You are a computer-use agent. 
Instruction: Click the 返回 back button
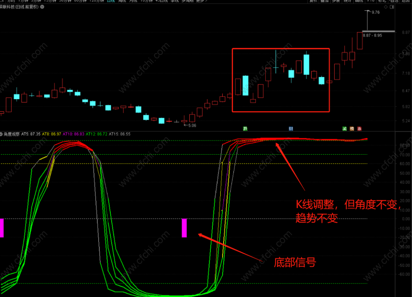[x=406, y=1]
